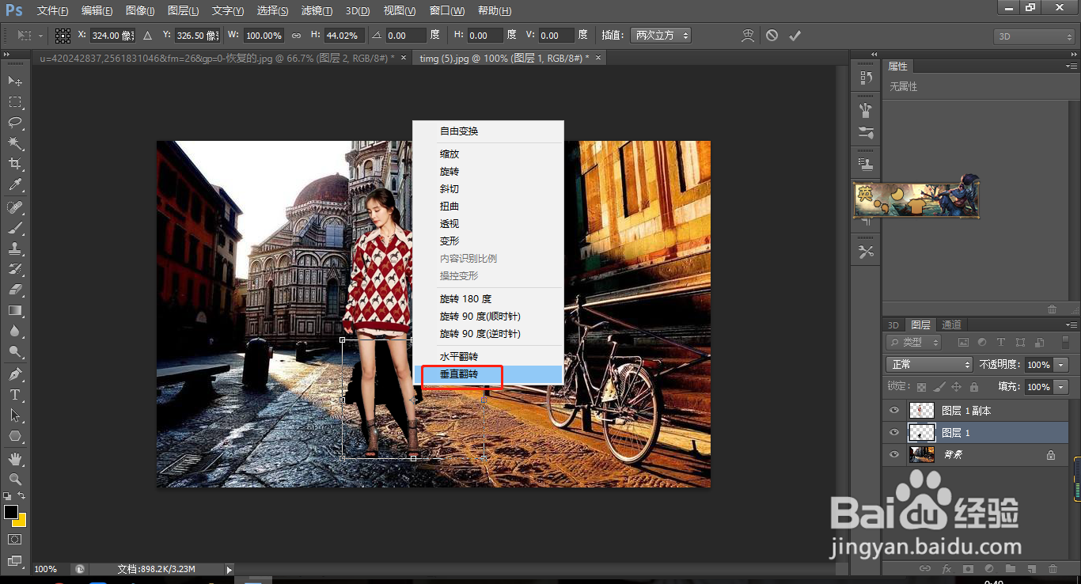Image resolution: width=1081 pixels, height=584 pixels.
Task: Toggle Quick Mask mode
Action: point(15,540)
